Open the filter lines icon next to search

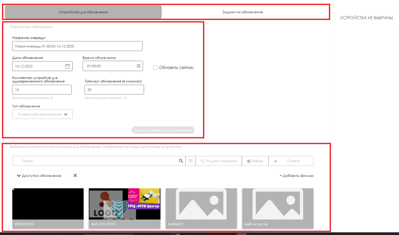(190, 161)
